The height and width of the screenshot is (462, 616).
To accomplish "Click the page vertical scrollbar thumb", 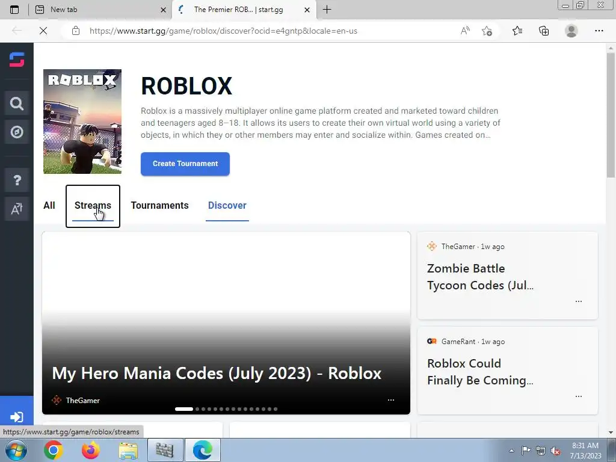I will [611, 115].
